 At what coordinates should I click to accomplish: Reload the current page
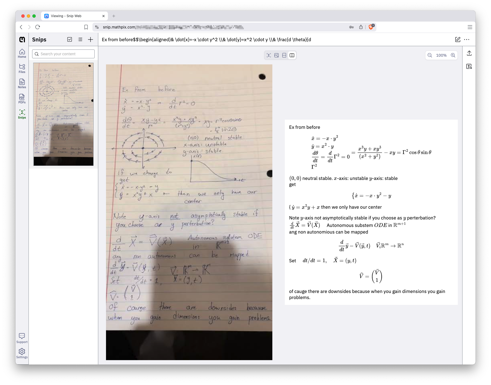[x=38, y=27]
